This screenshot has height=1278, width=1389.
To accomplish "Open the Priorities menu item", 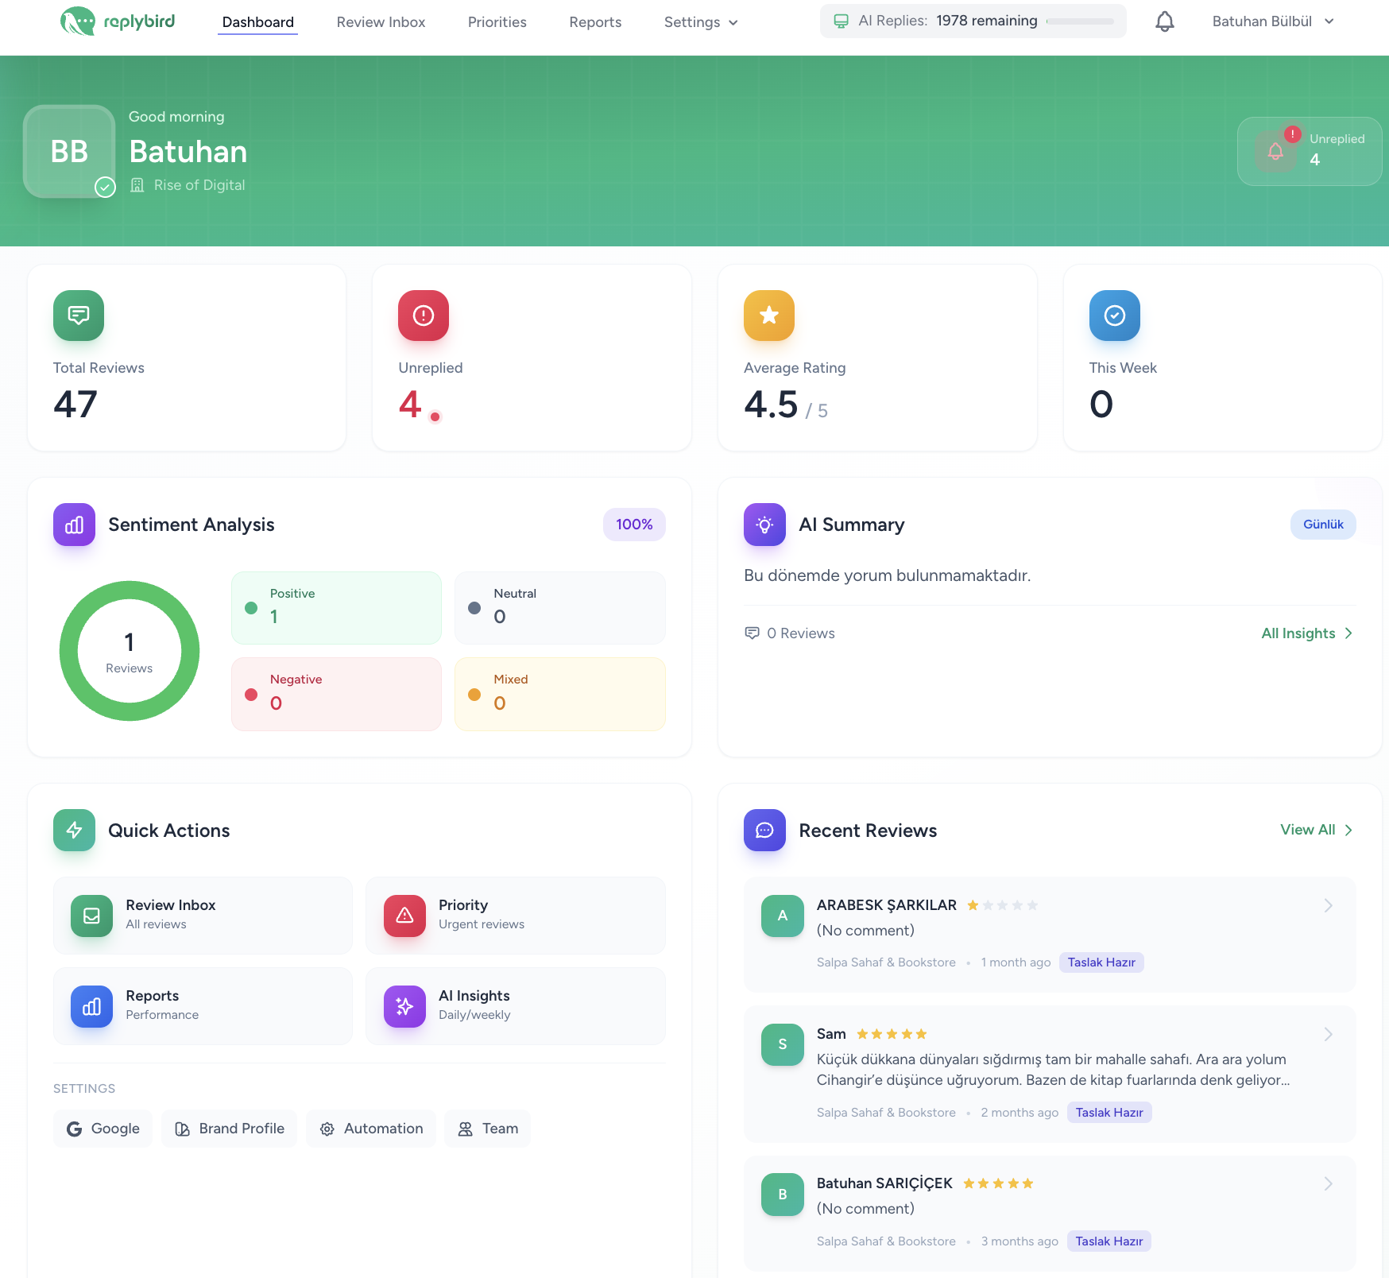I will [497, 22].
